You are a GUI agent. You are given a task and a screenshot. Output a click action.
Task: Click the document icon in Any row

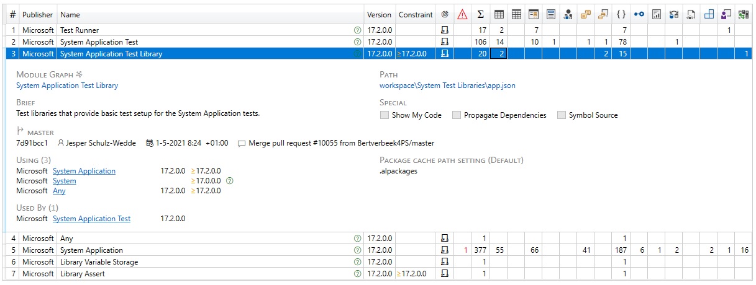click(x=444, y=239)
